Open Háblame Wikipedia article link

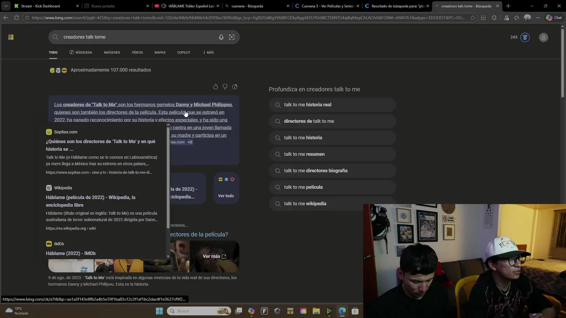pos(91,201)
